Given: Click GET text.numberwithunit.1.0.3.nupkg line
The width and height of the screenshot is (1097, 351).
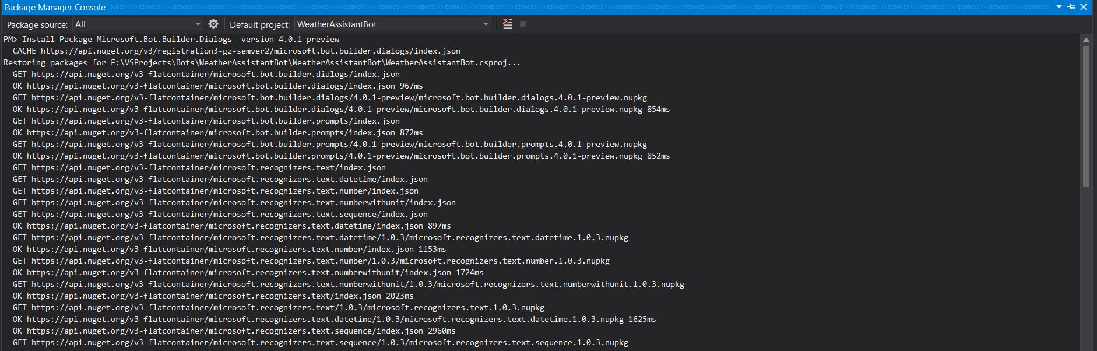Looking at the screenshot, I should (349, 284).
